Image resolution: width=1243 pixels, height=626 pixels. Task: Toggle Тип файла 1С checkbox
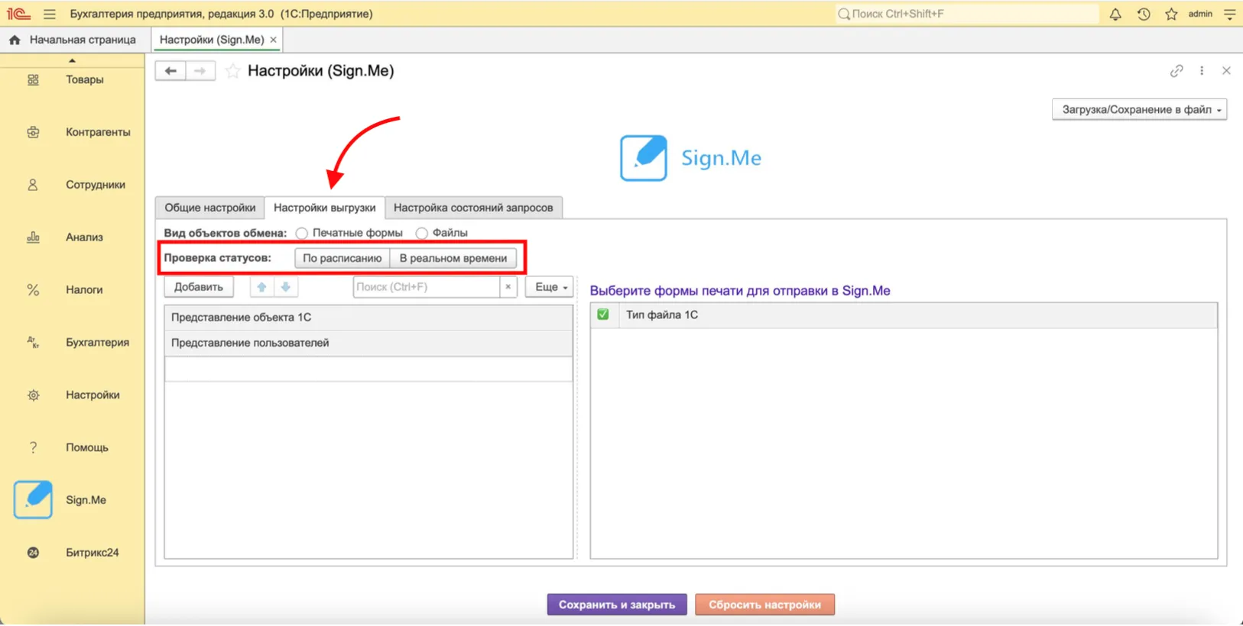coord(603,315)
